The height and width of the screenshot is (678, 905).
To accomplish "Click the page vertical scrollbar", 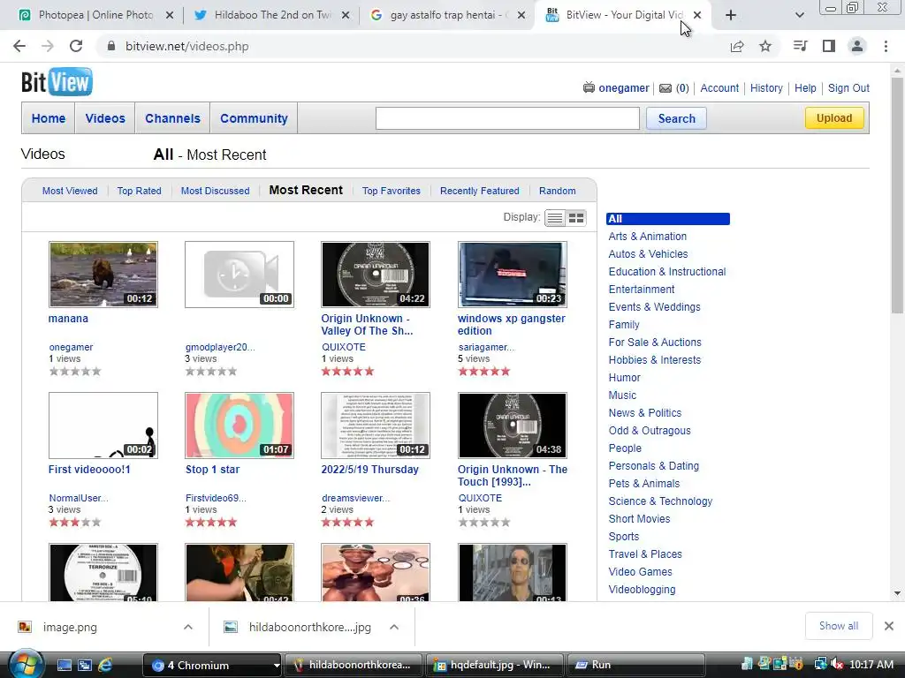I will (897, 196).
